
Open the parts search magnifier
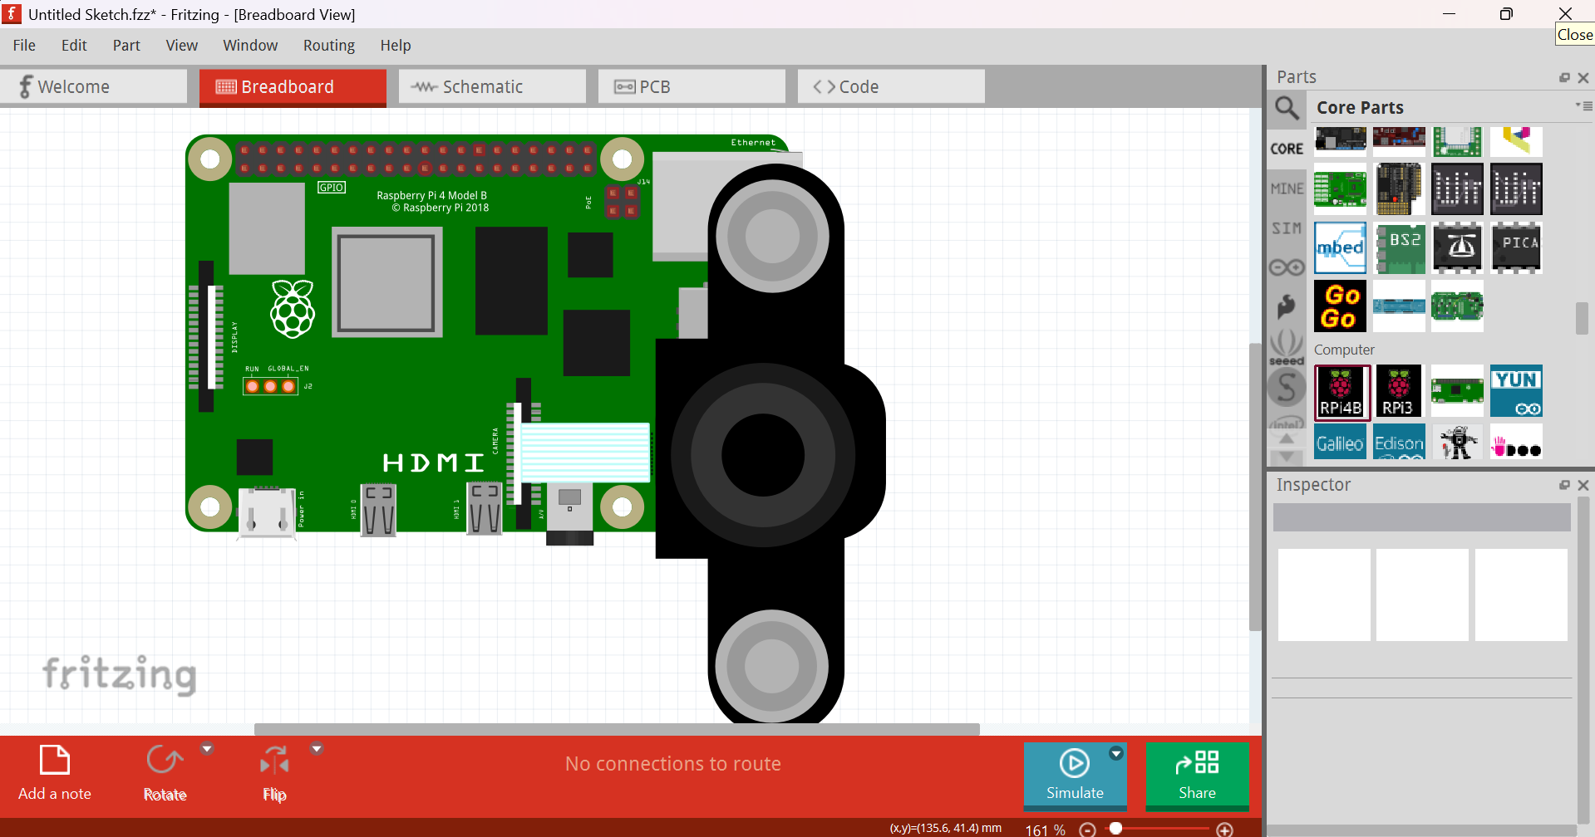tap(1287, 108)
